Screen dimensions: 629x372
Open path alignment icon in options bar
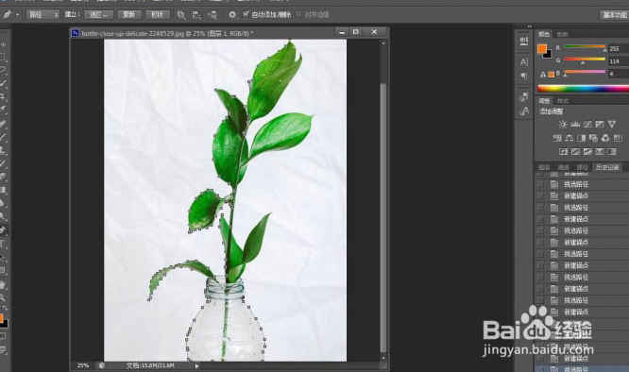click(x=196, y=15)
